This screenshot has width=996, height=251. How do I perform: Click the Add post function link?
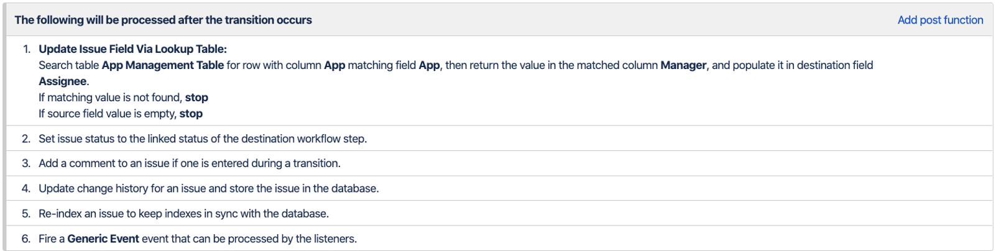pyautogui.click(x=939, y=20)
